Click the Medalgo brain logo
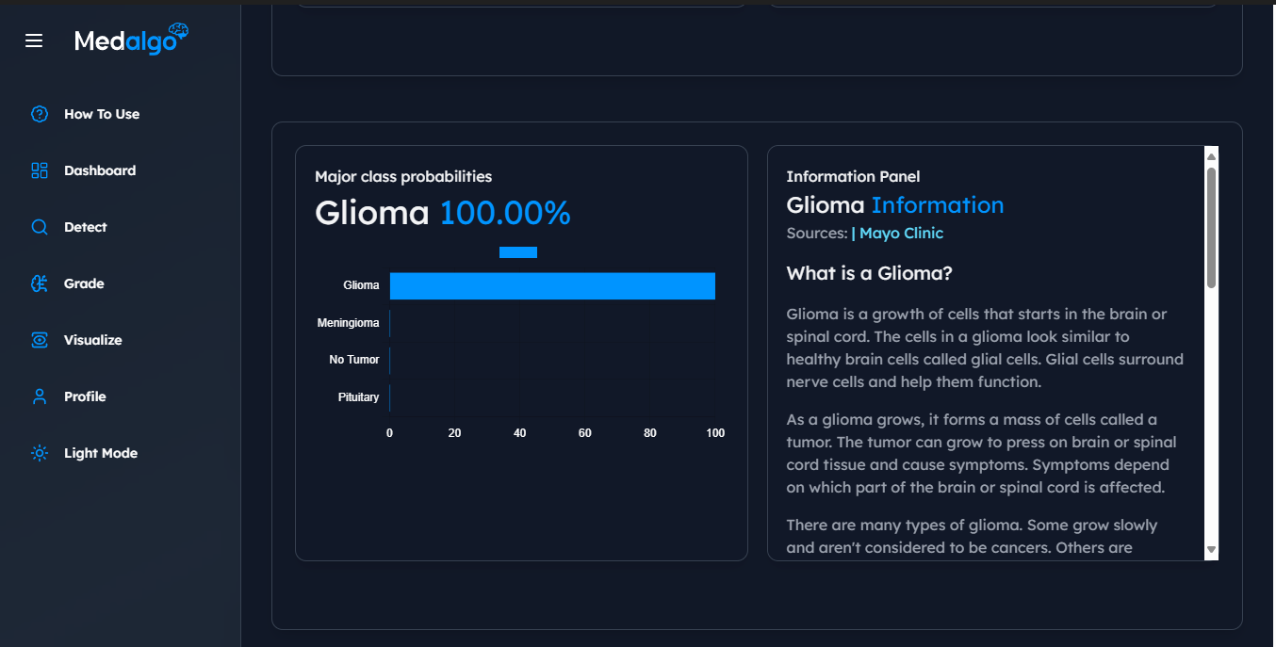Screen dimensions: 1276x647 178,33
